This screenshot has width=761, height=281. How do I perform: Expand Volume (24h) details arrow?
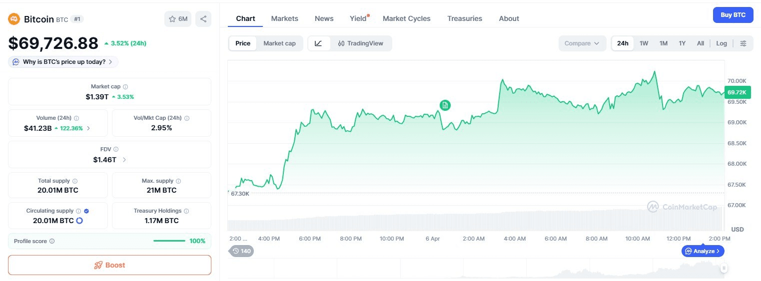pos(88,128)
